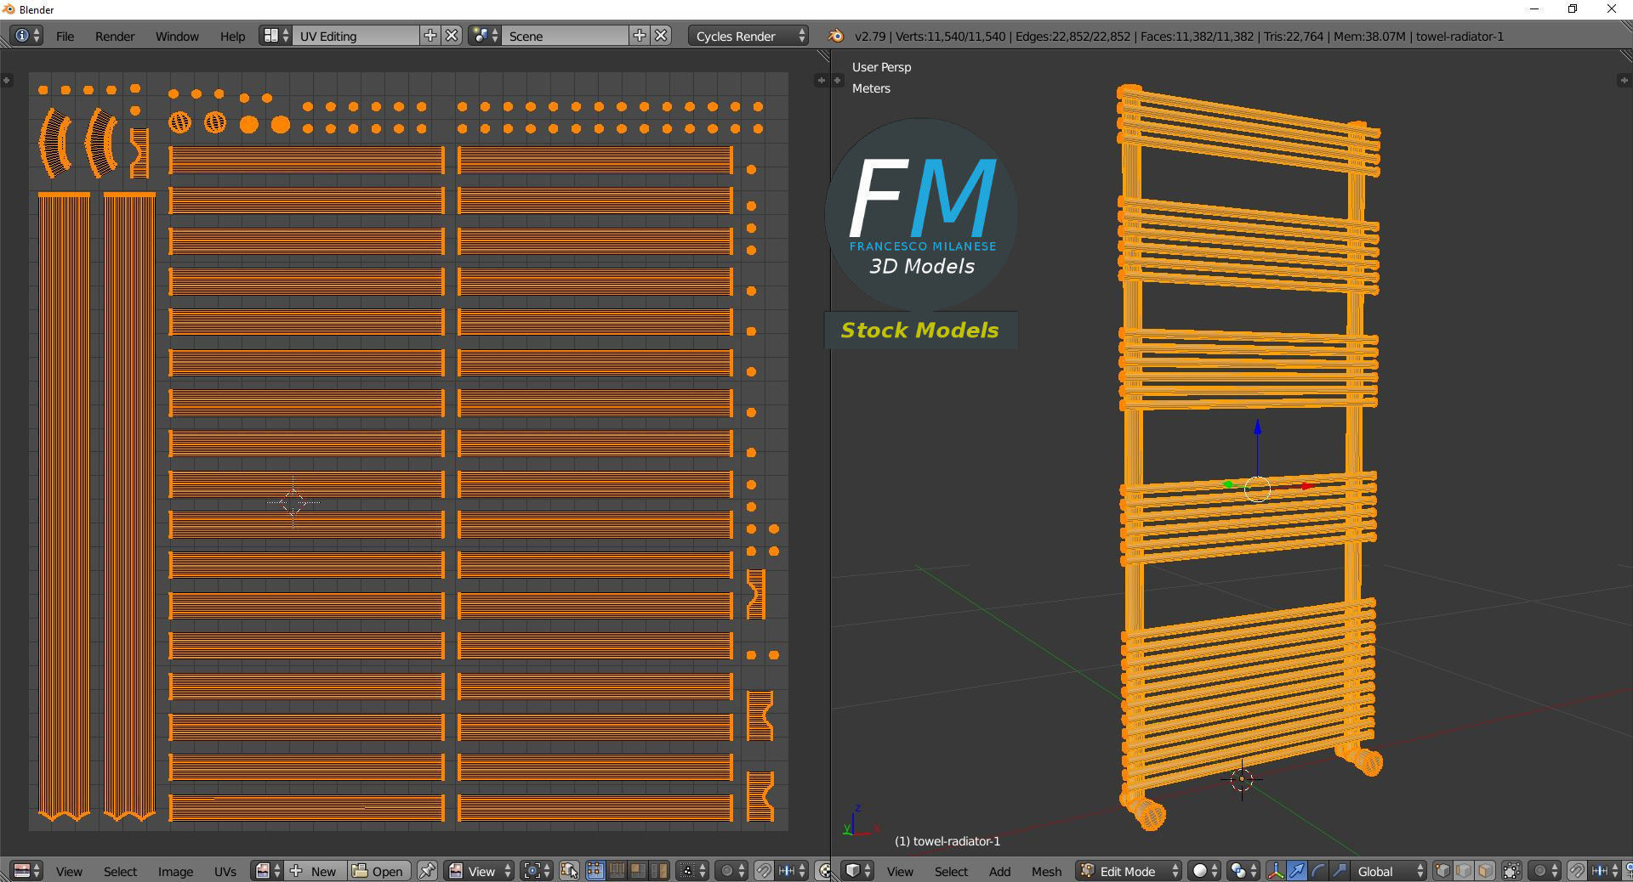Open the Info editor type selector
Image resolution: width=1633 pixels, height=882 pixels.
point(26,36)
